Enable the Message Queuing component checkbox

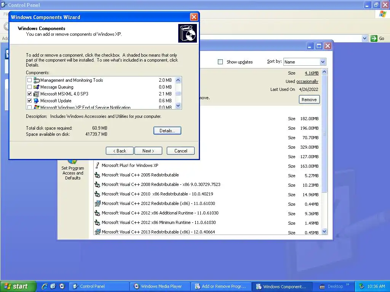[29, 87]
